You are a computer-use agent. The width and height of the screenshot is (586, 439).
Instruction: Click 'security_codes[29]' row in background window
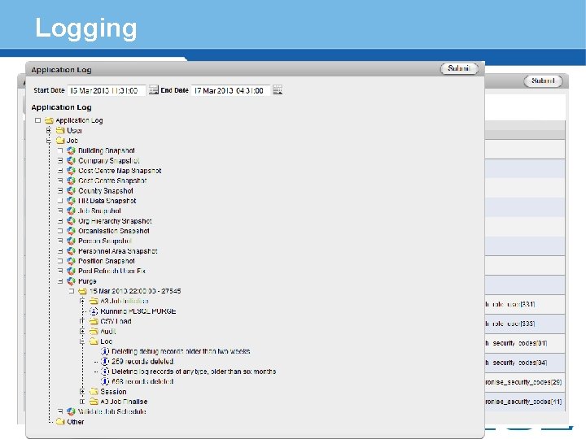coord(525,382)
